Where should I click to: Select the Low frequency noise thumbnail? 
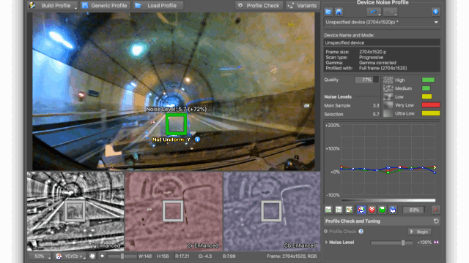(x=388, y=96)
